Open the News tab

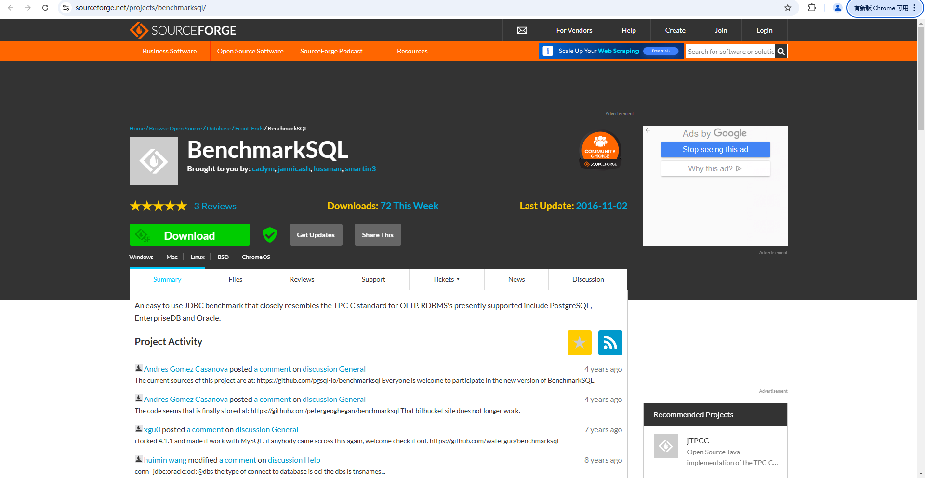coord(516,279)
